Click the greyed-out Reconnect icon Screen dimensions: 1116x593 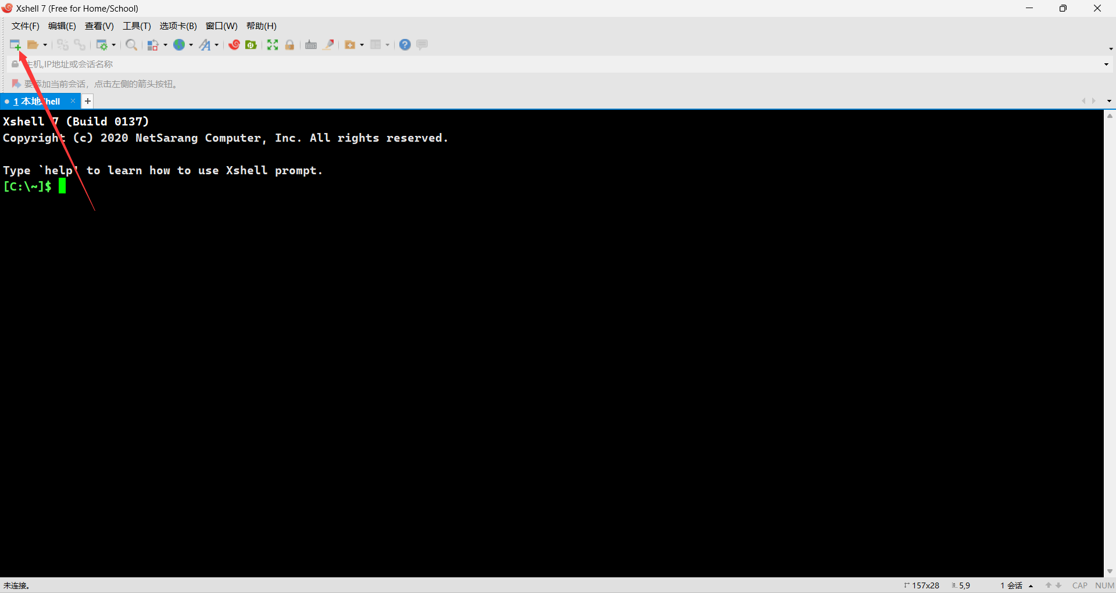point(80,45)
